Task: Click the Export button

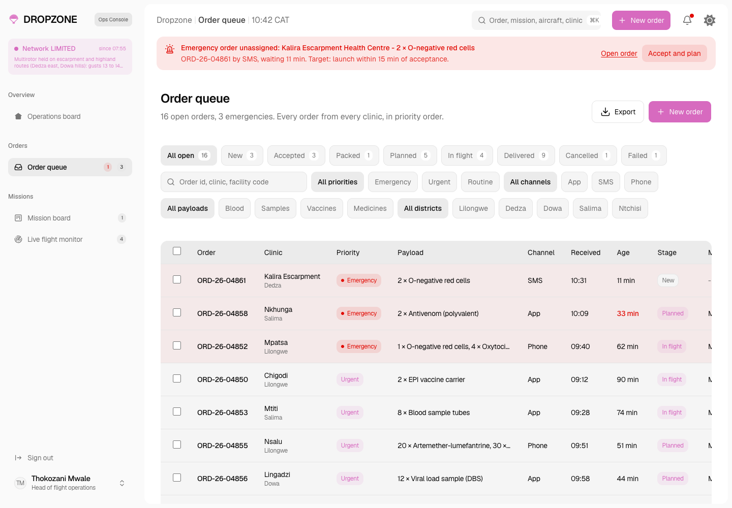Action: pyautogui.click(x=618, y=112)
